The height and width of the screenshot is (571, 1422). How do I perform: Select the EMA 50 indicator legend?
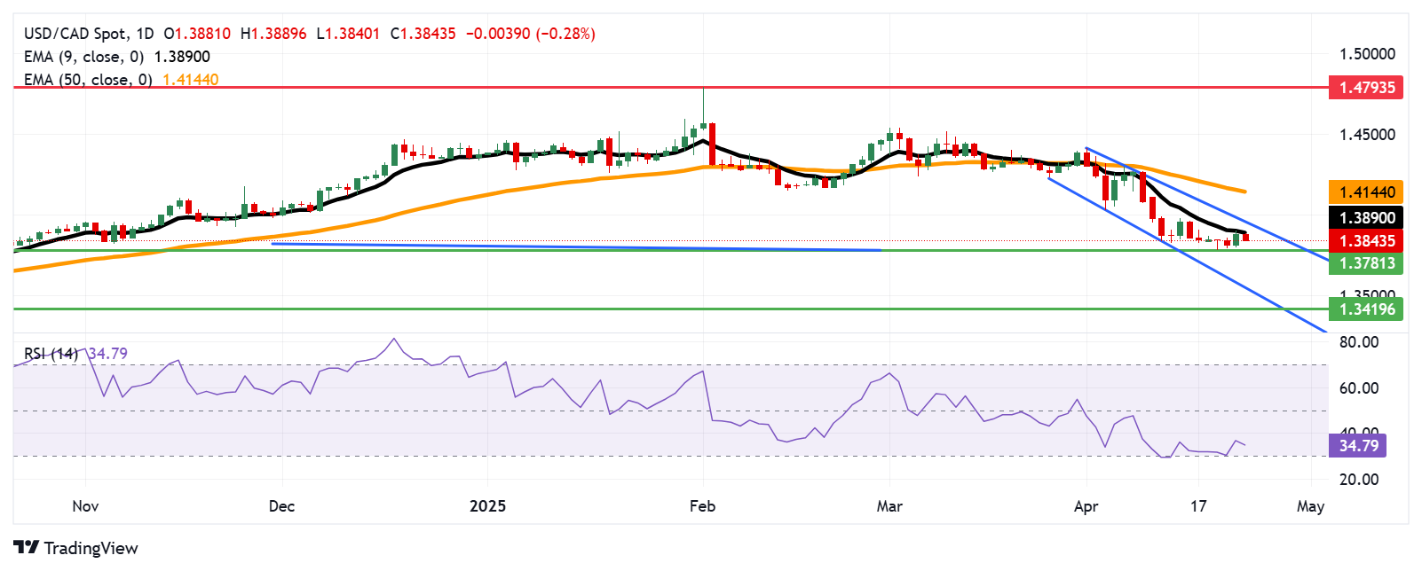tap(121, 80)
